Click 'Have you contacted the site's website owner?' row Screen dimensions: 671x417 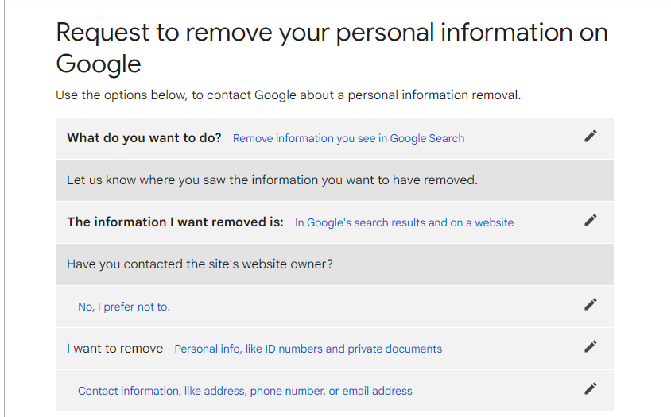point(334,264)
